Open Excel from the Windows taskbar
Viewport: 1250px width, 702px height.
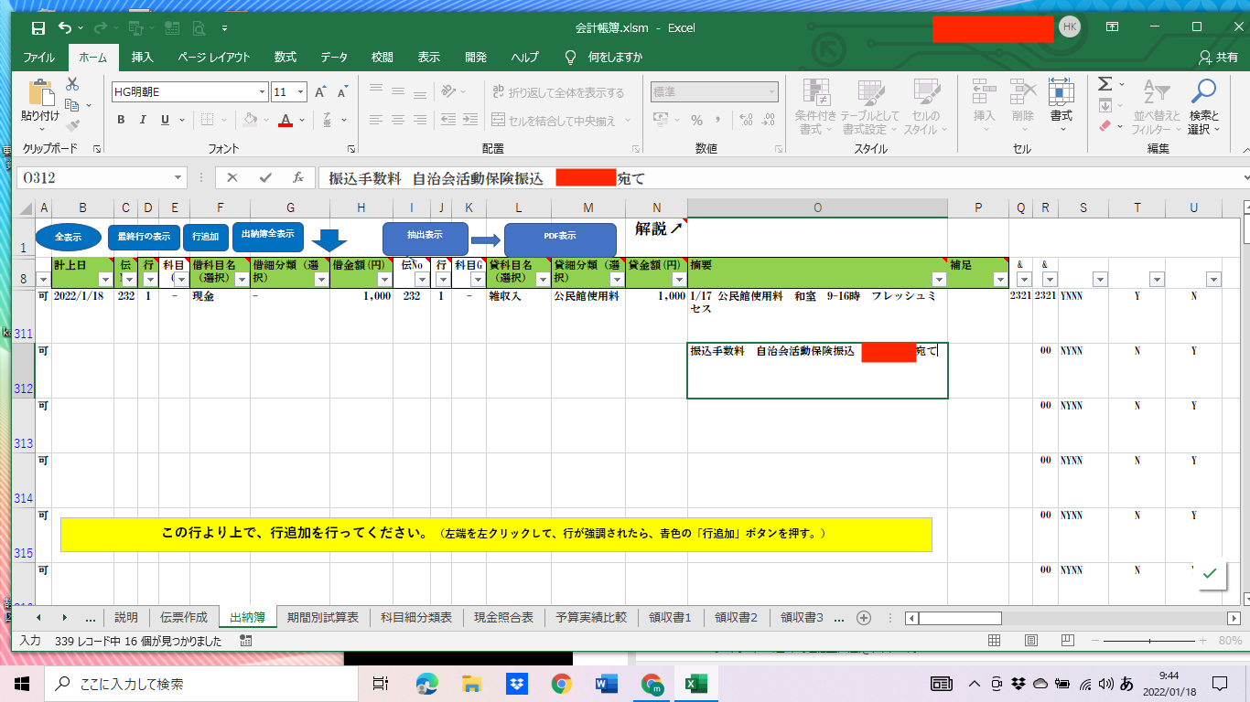tap(696, 683)
